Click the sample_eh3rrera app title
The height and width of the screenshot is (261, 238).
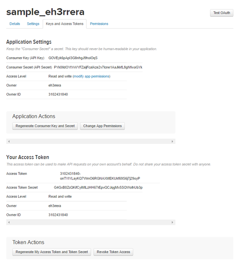tap(45, 12)
